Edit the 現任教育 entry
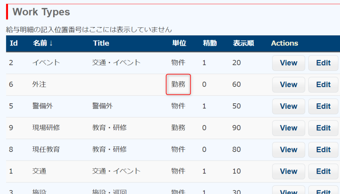The image size is (340, 194). click(x=323, y=150)
